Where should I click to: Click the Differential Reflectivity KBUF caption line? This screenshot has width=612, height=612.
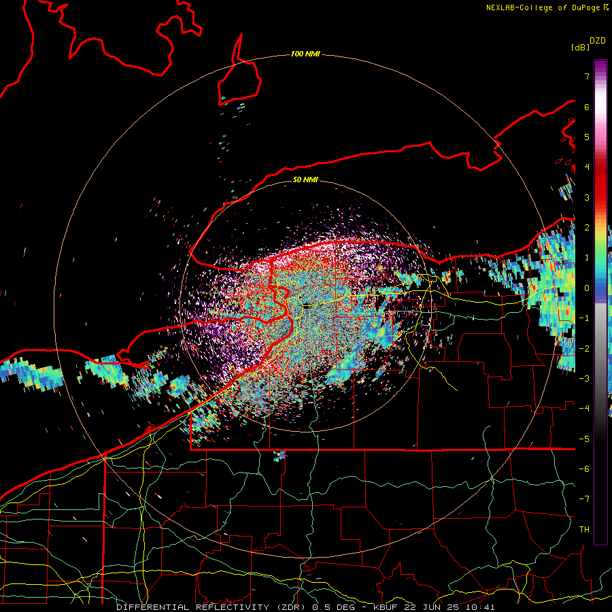pos(305,607)
